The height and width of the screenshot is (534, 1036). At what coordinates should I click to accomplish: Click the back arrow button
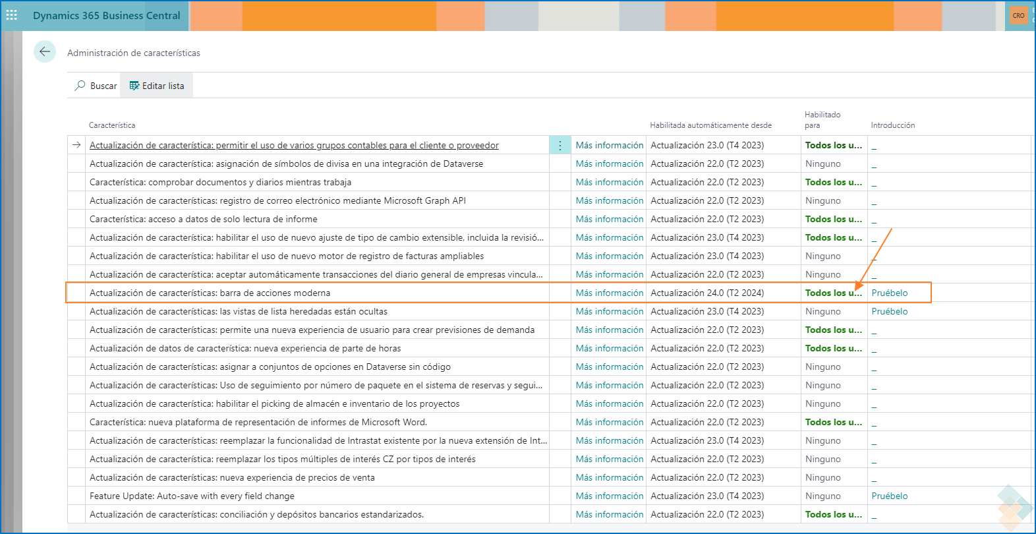point(45,51)
